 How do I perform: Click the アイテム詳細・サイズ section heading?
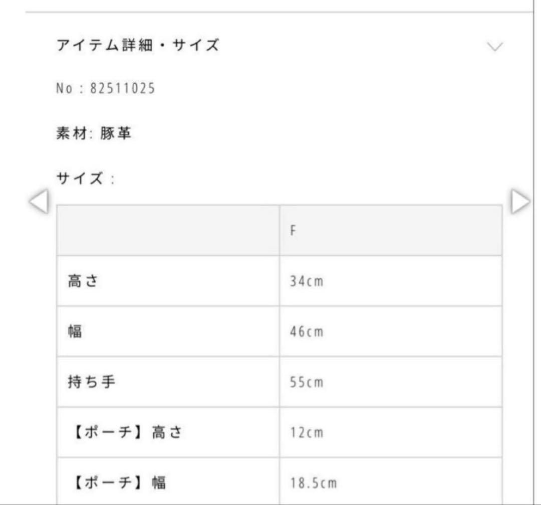(138, 46)
